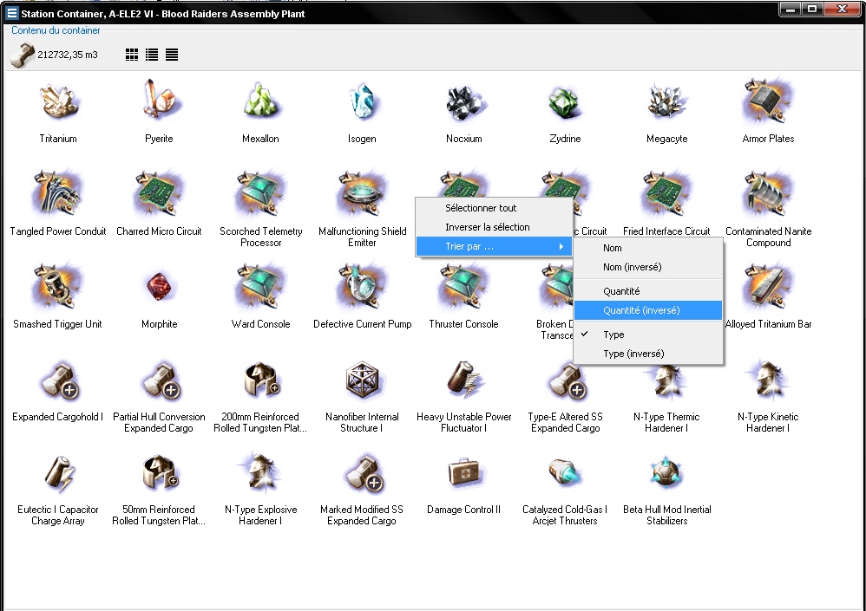Sort by Quantité (inversé)
Image resolution: width=866 pixels, height=611 pixels.
[648, 310]
